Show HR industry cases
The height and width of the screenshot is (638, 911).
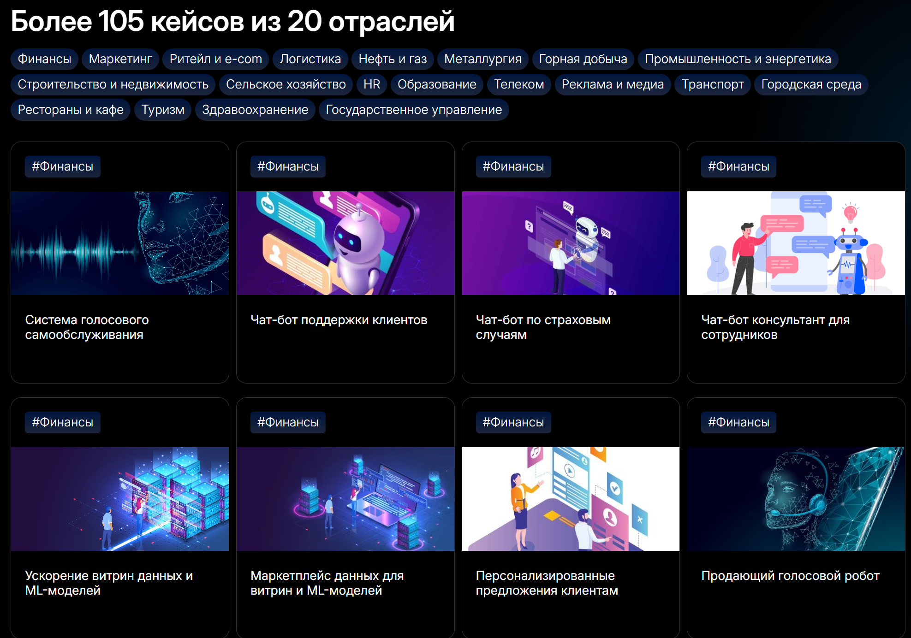pyautogui.click(x=372, y=84)
